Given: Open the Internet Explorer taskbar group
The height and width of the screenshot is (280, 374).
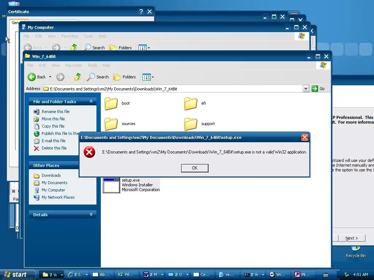Looking at the screenshot, I should tap(77, 275).
